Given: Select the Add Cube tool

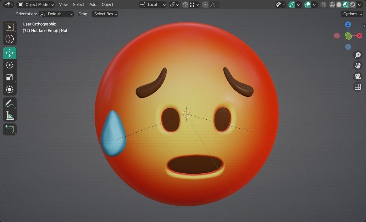Looking at the screenshot, I should (x=10, y=129).
